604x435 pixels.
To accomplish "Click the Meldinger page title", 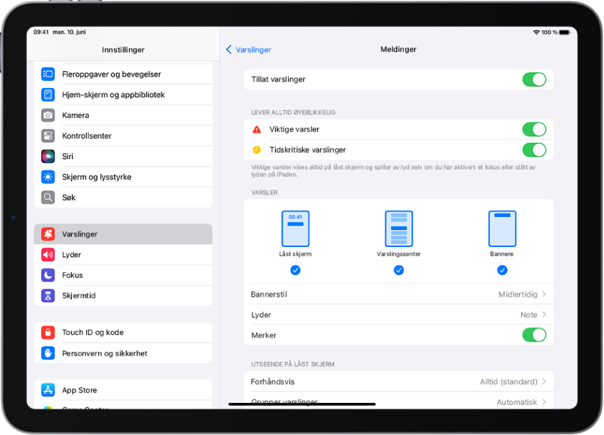I will tap(398, 49).
